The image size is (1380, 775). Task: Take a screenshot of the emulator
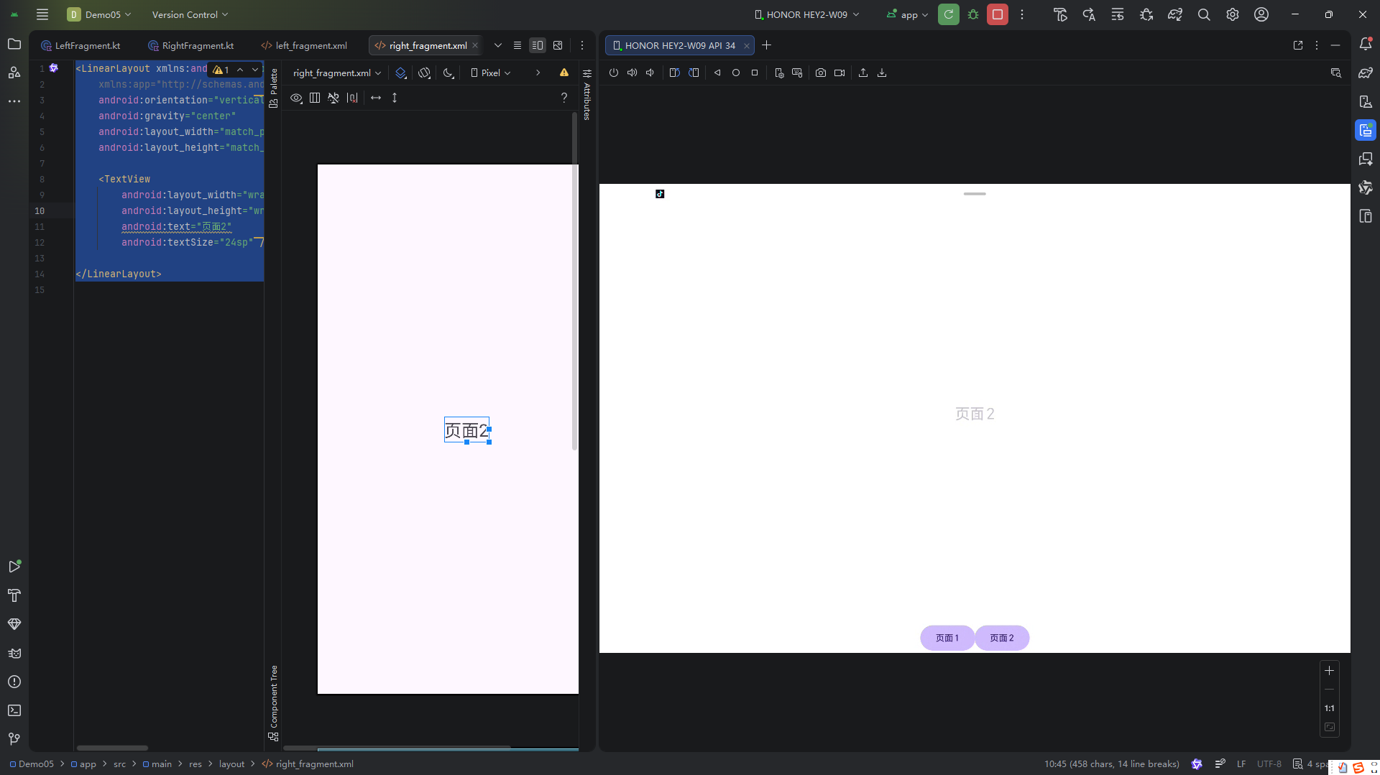(821, 73)
